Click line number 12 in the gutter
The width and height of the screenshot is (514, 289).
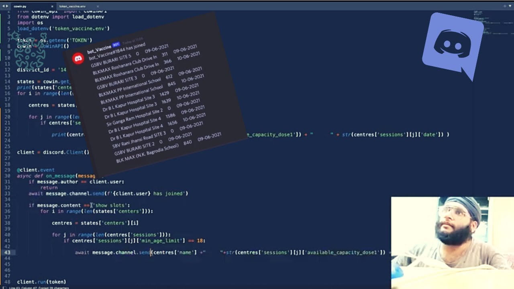click(x=8, y=69)
